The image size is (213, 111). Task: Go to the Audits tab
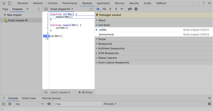[x=148, y=3]
